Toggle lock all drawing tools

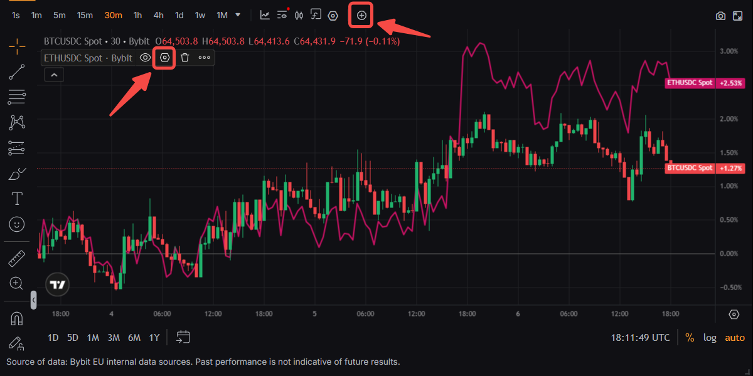17,343
